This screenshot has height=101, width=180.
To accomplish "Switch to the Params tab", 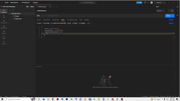I will point(39,20).
